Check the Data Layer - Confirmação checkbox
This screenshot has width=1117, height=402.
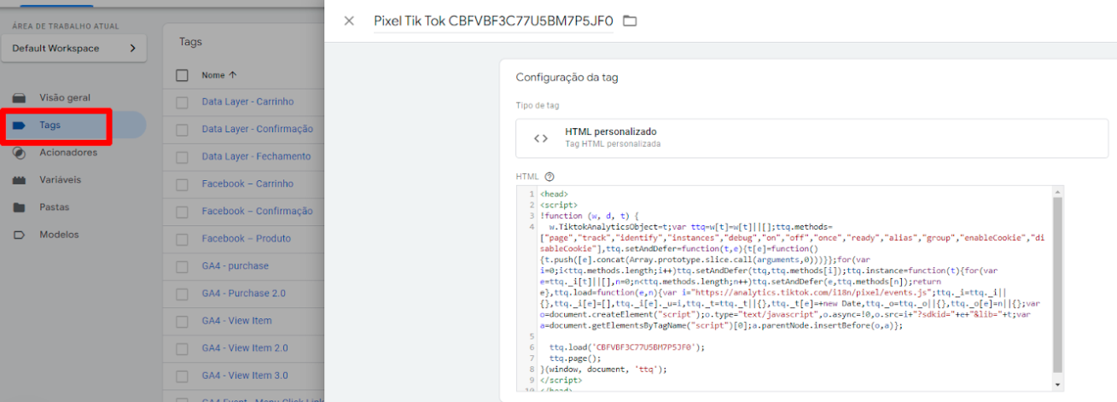pyautogui.click(x=182, y=130)
